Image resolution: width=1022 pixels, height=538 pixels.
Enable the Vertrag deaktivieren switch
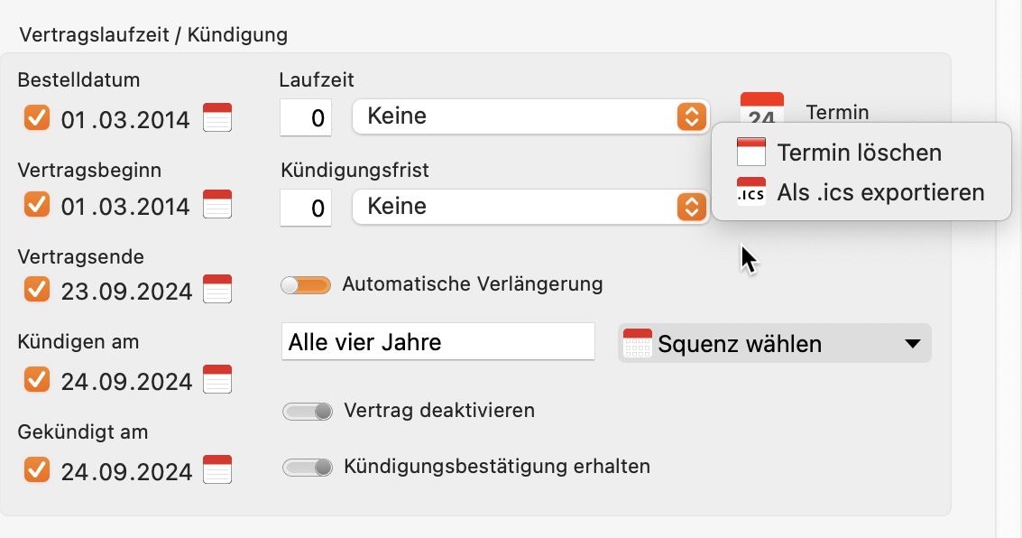click(x=307, y=411)
